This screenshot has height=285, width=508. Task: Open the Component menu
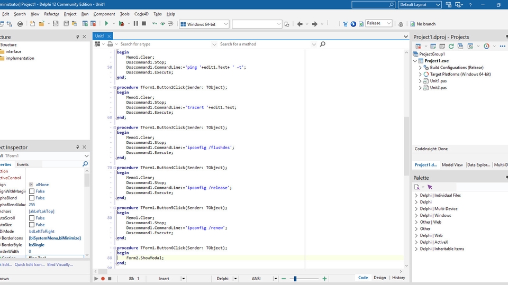click(104, 14)
